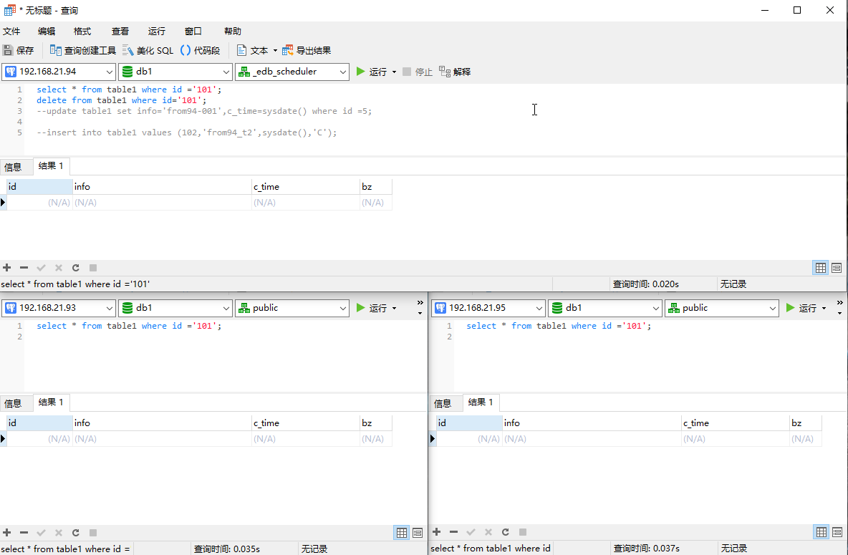Add a record in top result grid

tap(7, 268)
